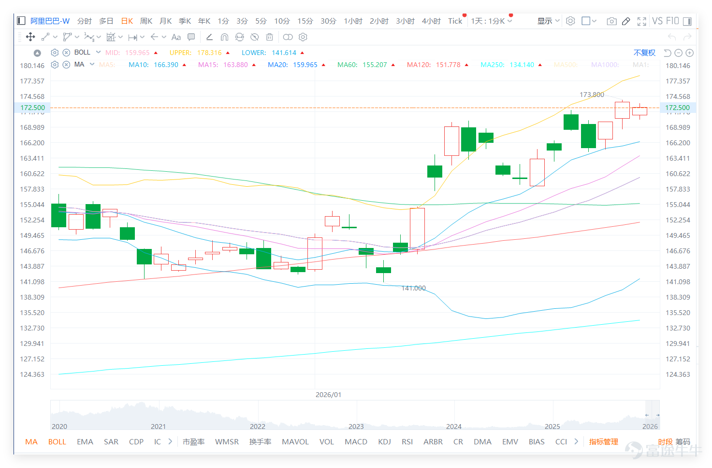Toggle the right side panel
Image resolution: width=712 pixels, height=468 pixels.
coord(687,21)
